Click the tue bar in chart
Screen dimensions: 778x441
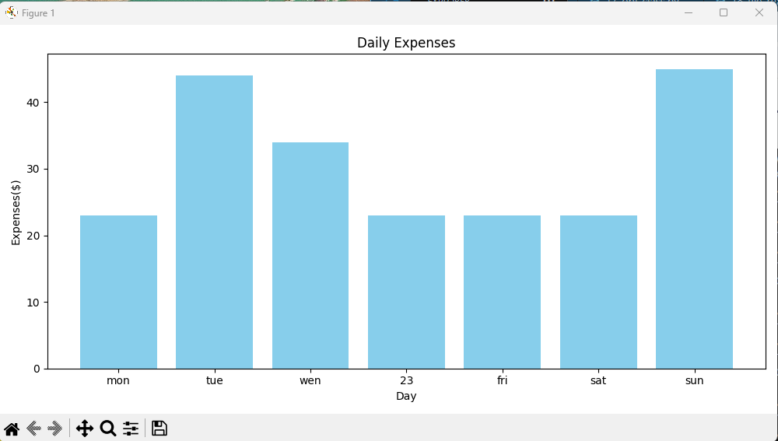click(x=215, y=222)
